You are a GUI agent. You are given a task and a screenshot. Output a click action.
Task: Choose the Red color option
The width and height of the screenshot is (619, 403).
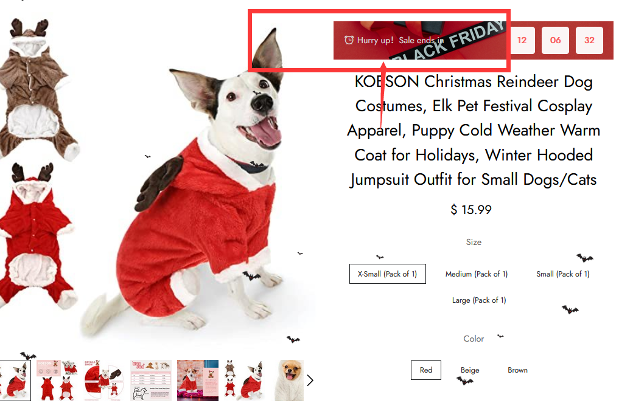click(x=426, y=370)
